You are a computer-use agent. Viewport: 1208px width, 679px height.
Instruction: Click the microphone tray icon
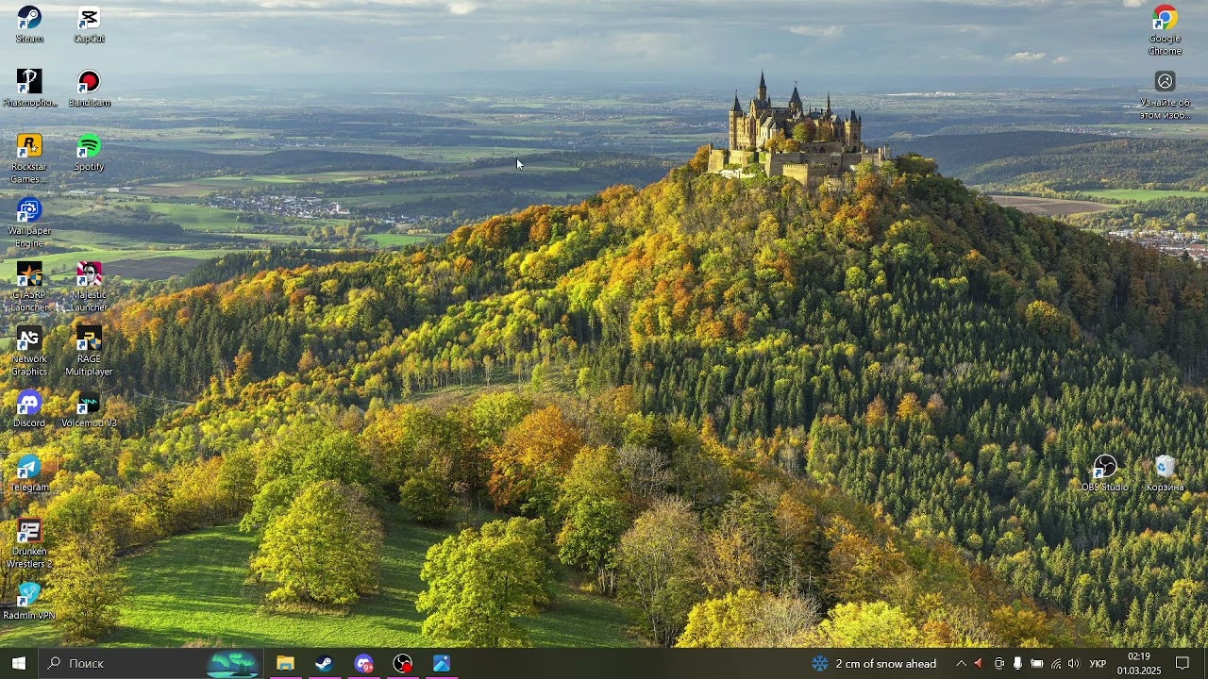(1017, 664)
